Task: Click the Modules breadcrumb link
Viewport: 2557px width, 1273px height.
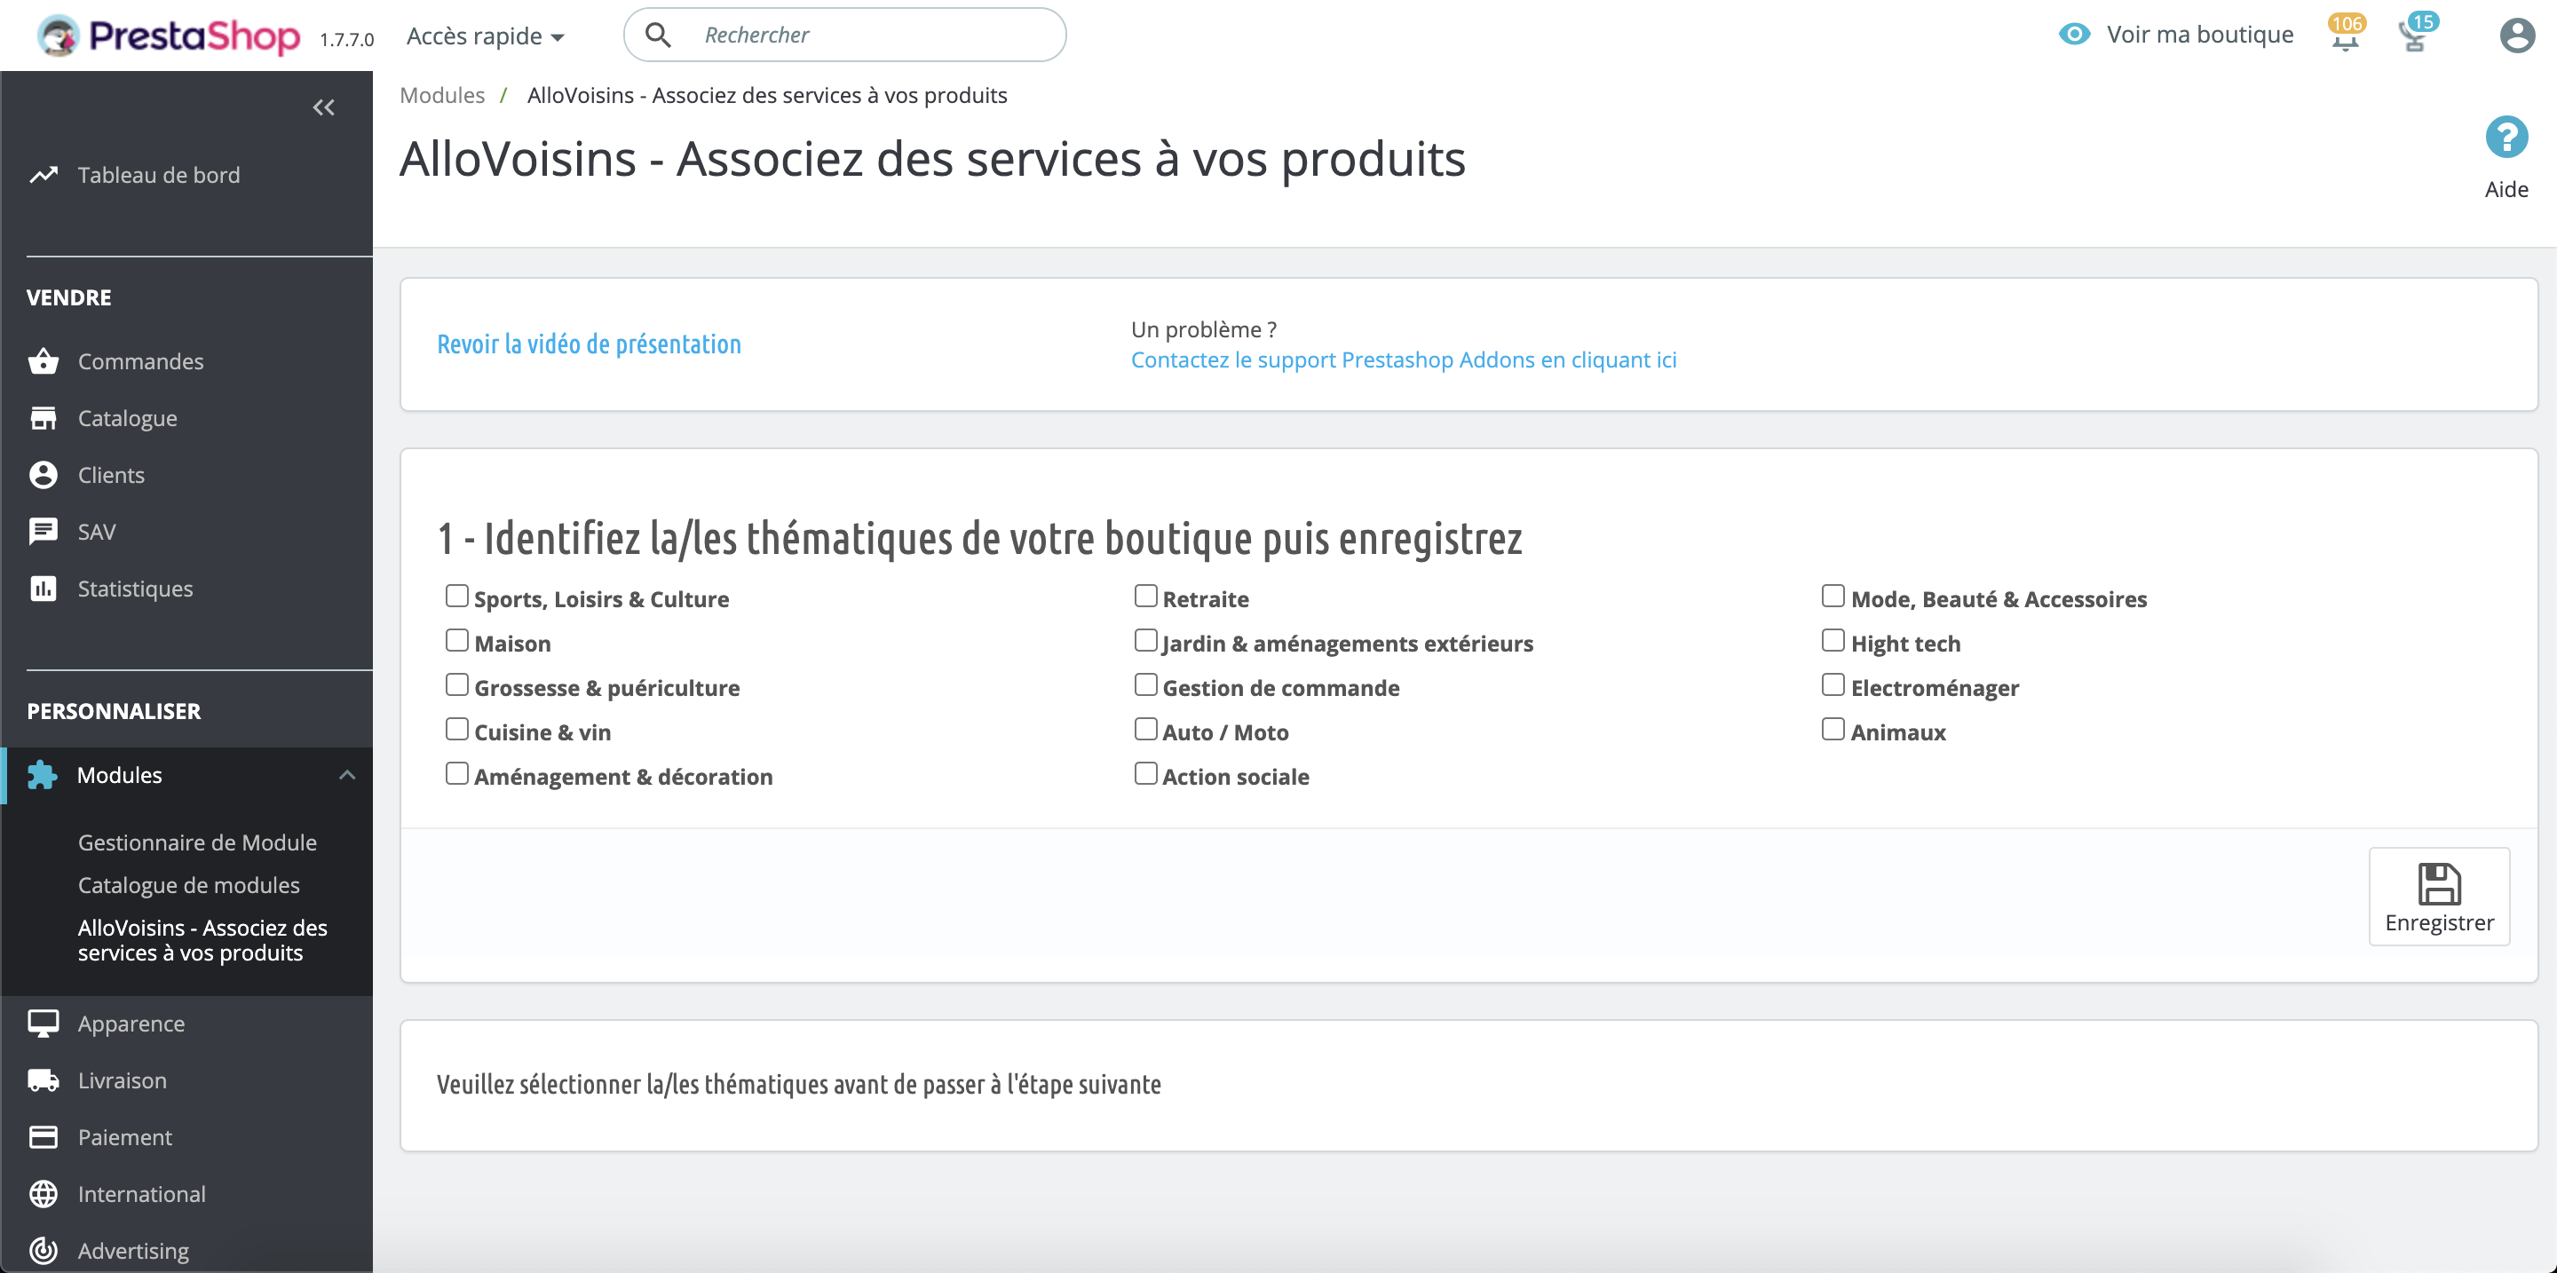Action: [442, 95]
